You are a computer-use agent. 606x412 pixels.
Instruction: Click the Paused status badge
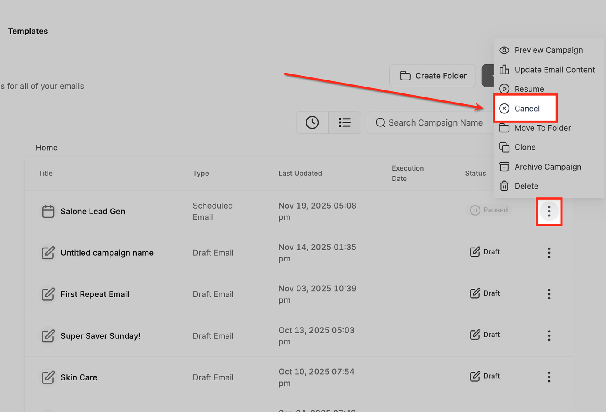pos(489,210)
